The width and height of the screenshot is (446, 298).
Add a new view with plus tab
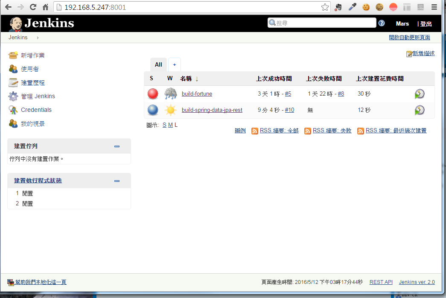click(x=175, y=64)
